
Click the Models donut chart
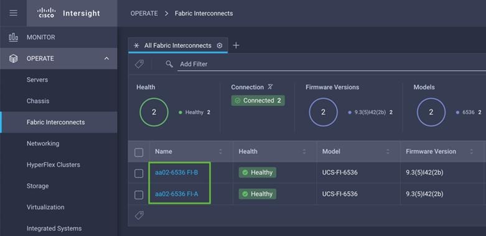[431, 112]
